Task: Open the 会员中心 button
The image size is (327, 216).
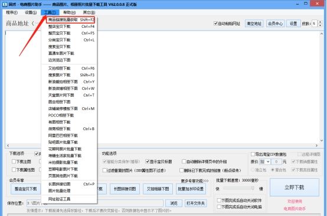Action: 275,24
